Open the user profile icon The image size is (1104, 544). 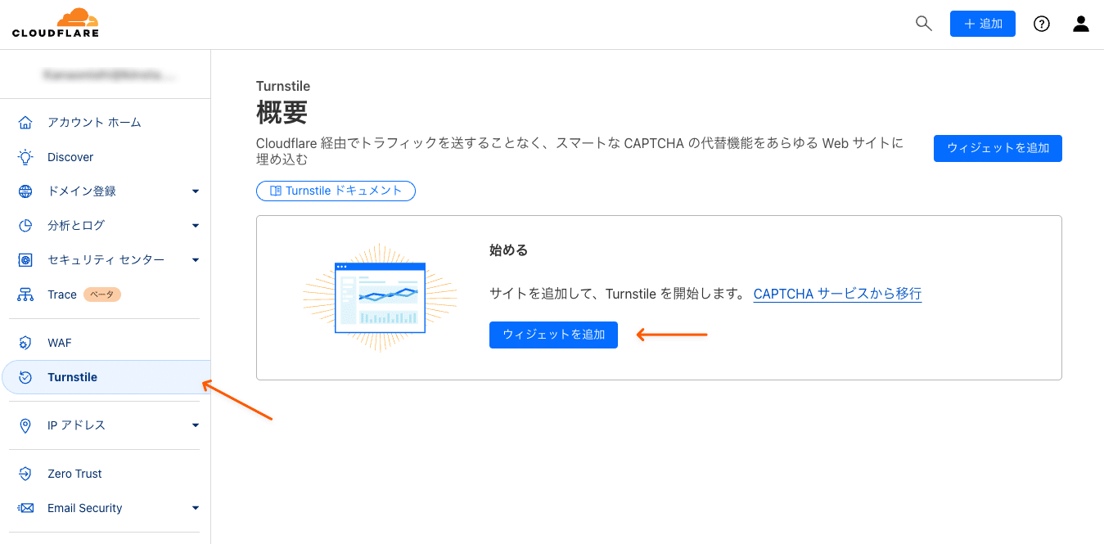coord(1080,24)
